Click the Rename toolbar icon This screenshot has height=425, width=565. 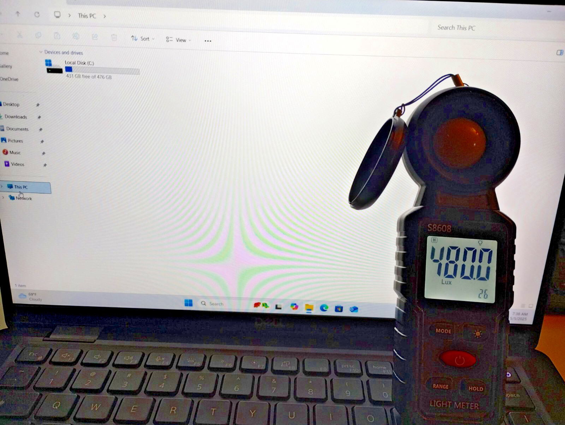[76, 36]
